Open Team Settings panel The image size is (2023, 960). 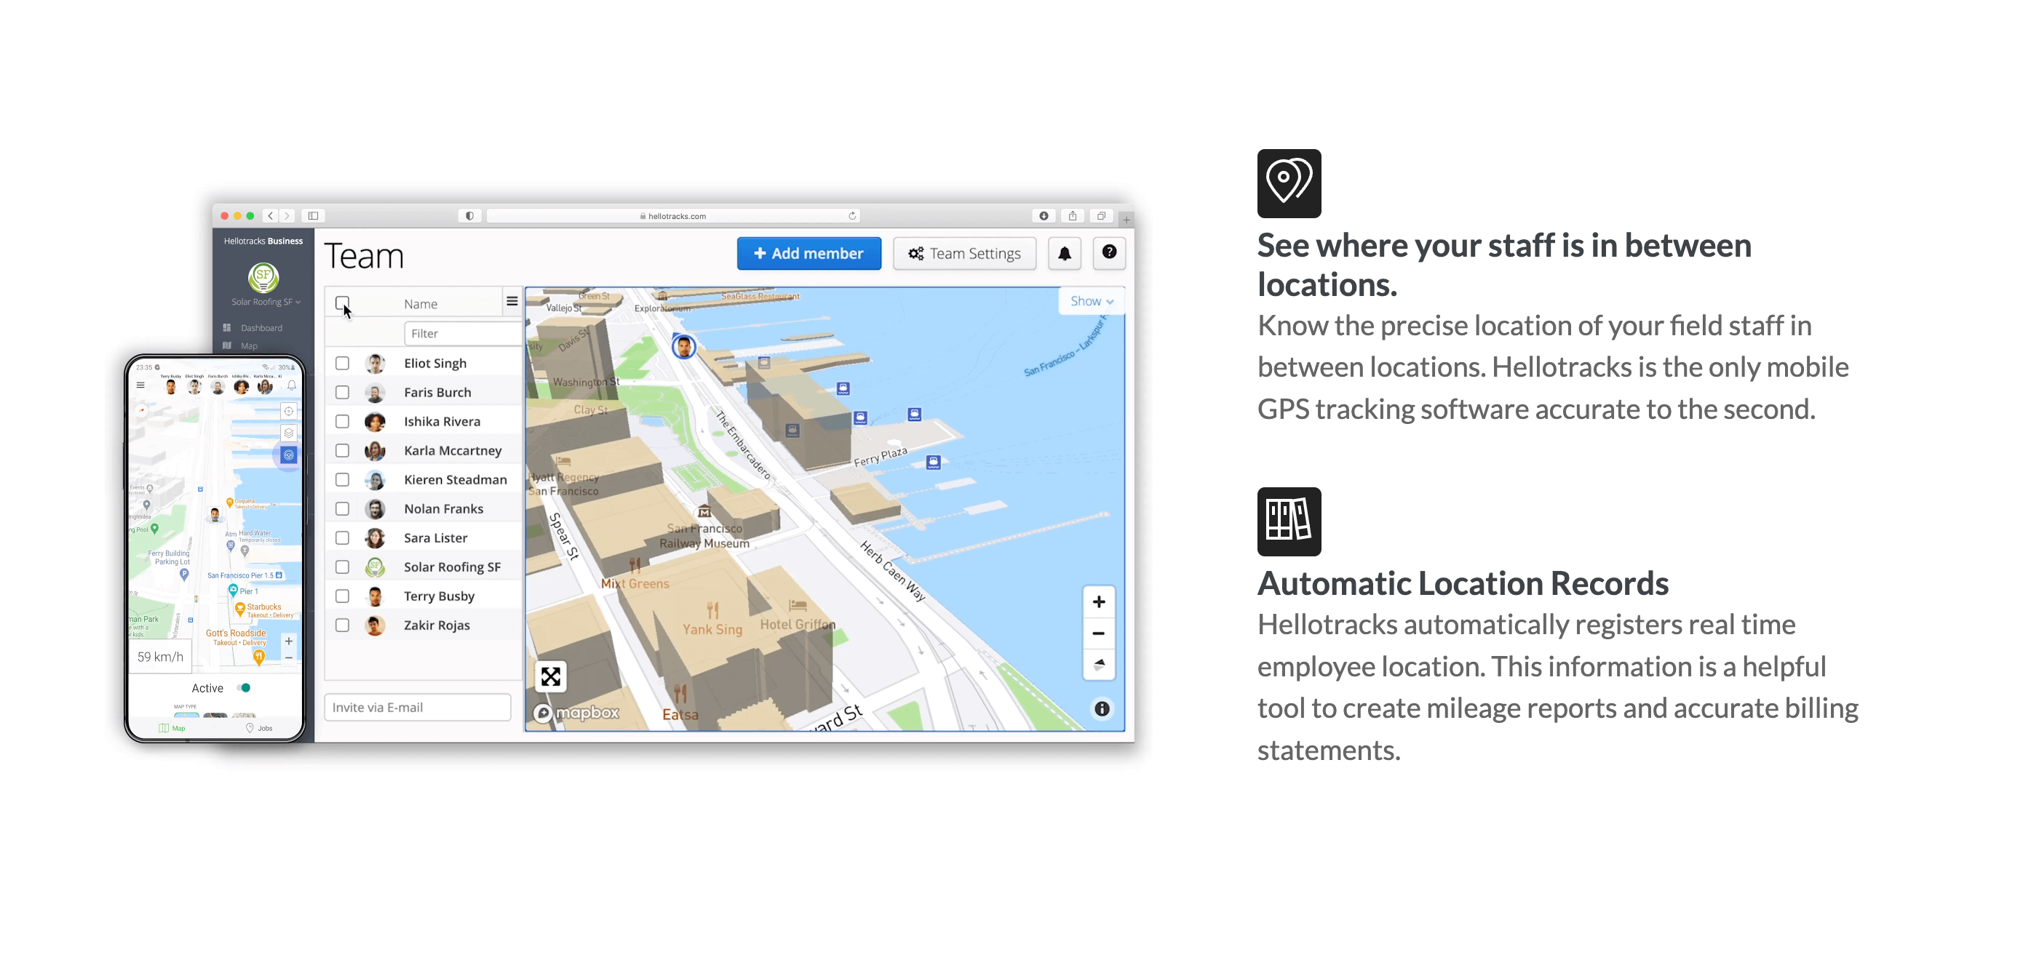[x=963, y=252]
